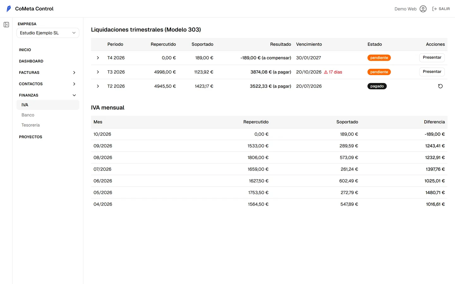
Task: Open the Demo Web user avatar
Action: pyautogui.click(x=423, y=9)
